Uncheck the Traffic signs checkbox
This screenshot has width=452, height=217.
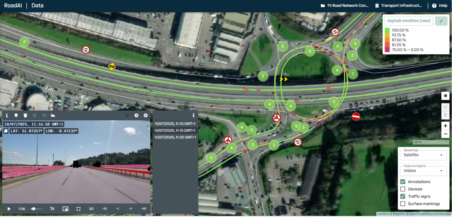(x=403, y=196)
